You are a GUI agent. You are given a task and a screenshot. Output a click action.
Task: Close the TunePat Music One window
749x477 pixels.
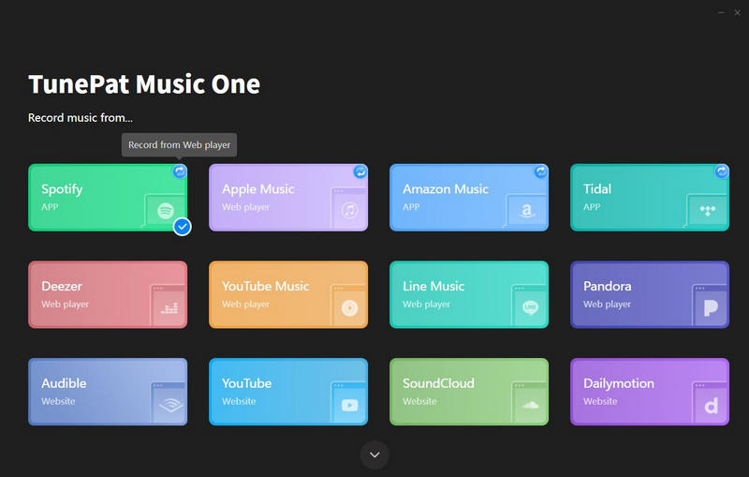point(738,13)
